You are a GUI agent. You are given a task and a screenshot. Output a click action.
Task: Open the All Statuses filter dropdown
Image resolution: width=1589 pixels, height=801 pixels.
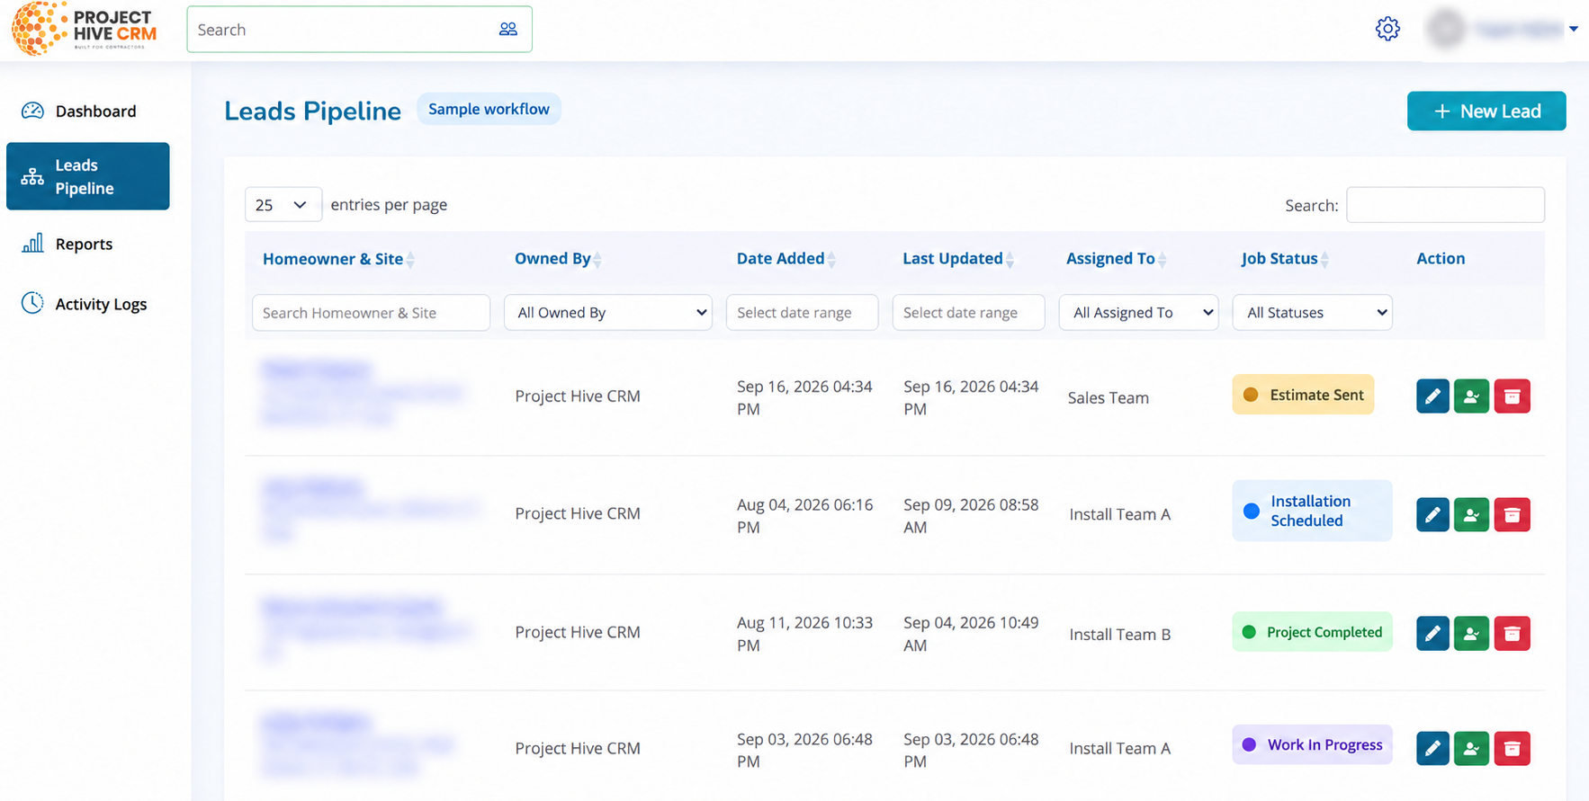(x=1313, y=313)
